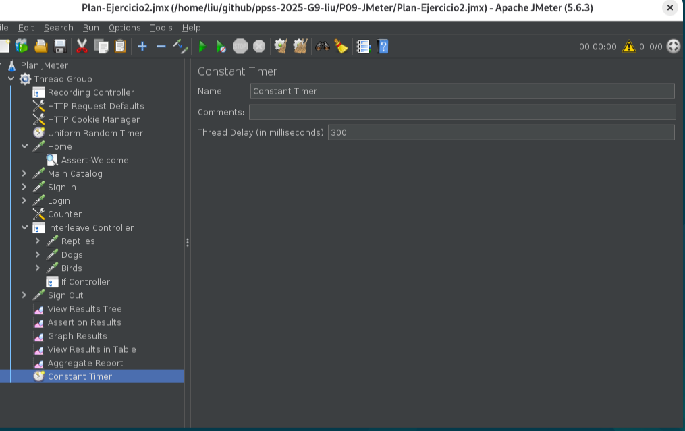685x431 pixels.
Task: Select the View Results Tree listener
Action: click(85, 309)
